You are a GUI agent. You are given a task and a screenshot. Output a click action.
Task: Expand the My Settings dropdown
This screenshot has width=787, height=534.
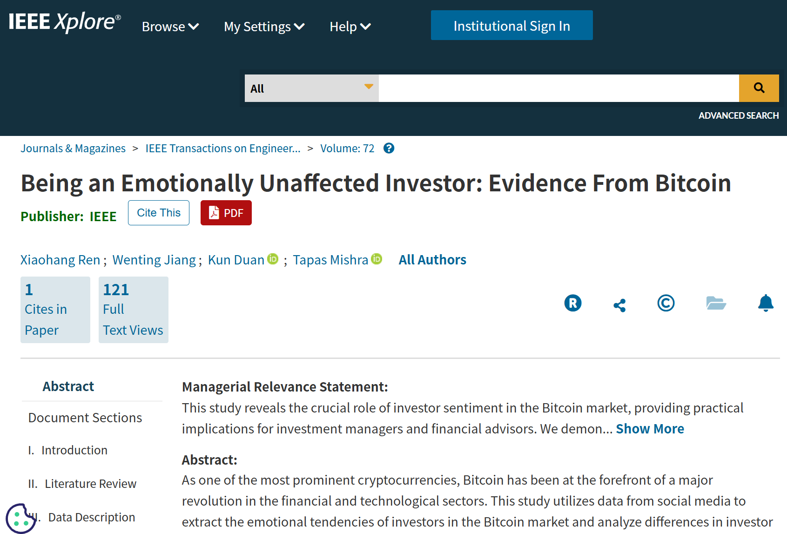point(263,27)
